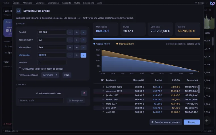Open the Extensions menu

(x=89, y=3)
